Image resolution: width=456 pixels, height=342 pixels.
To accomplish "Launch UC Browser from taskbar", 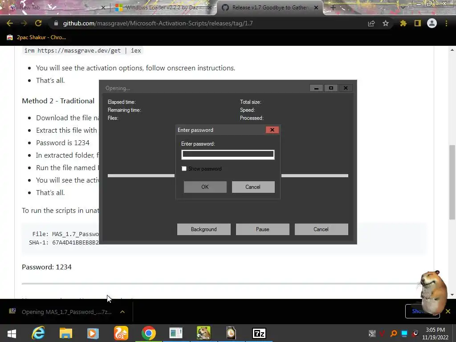I will [121, 333].
